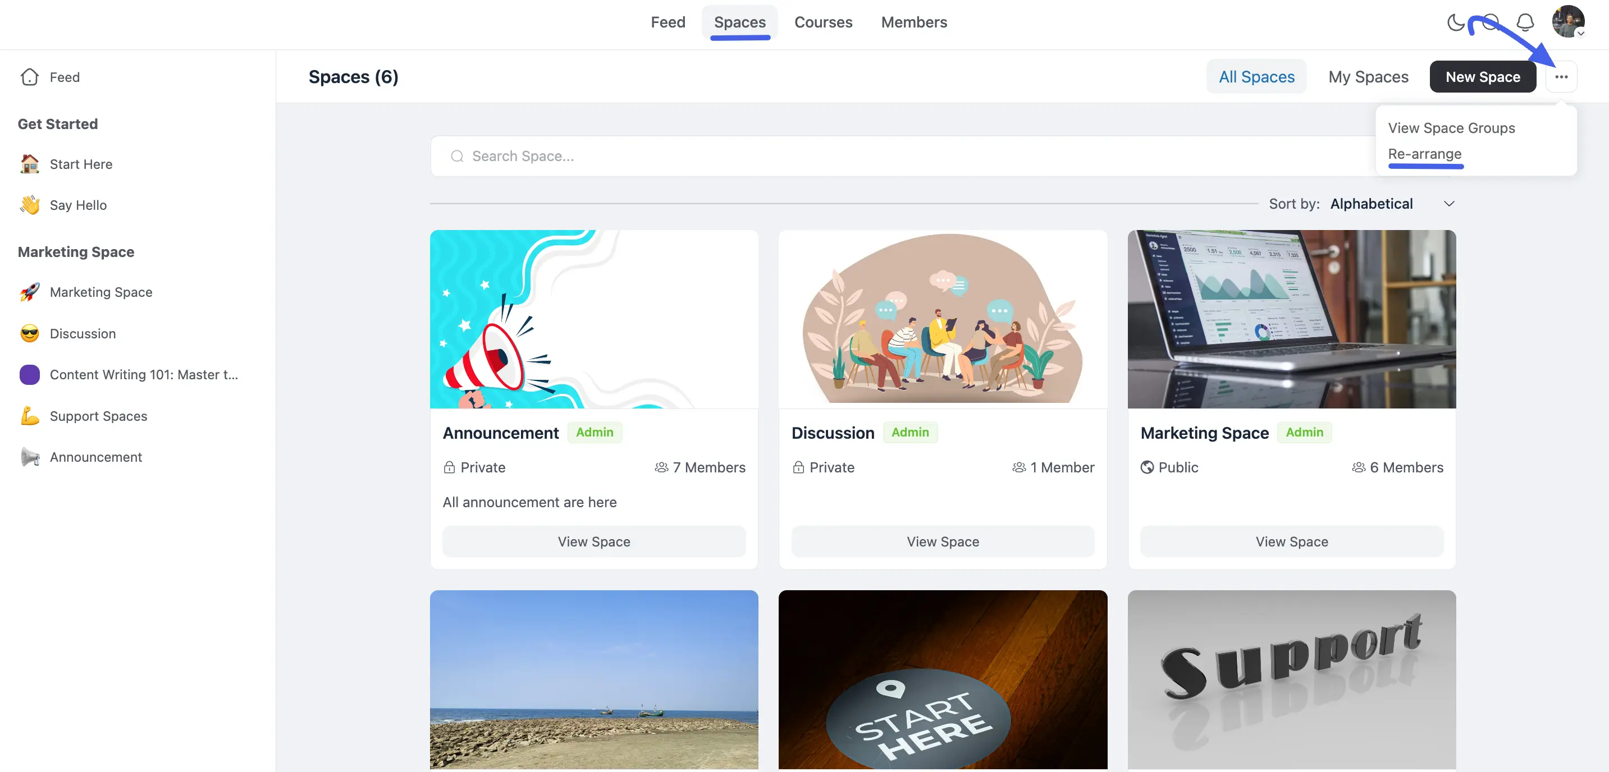This screenshot has width=1609, height=772.
Task: Click the sidebar Announcement megaphone icon
Action: coord(29,457)
